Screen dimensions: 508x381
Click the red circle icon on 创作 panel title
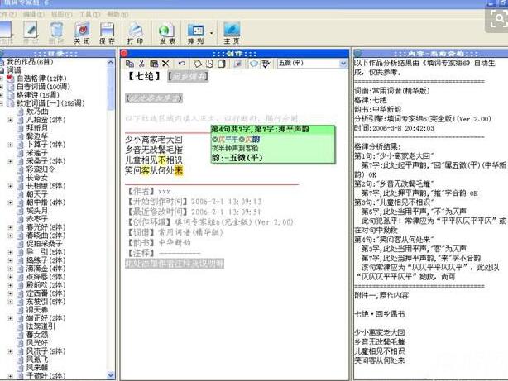(124, 54)
